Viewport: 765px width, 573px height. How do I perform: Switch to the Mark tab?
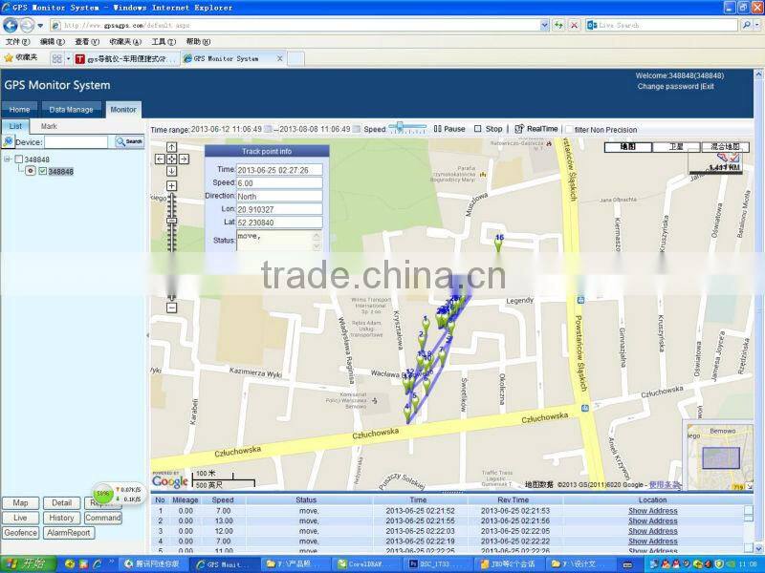click(x=48, y=125)
